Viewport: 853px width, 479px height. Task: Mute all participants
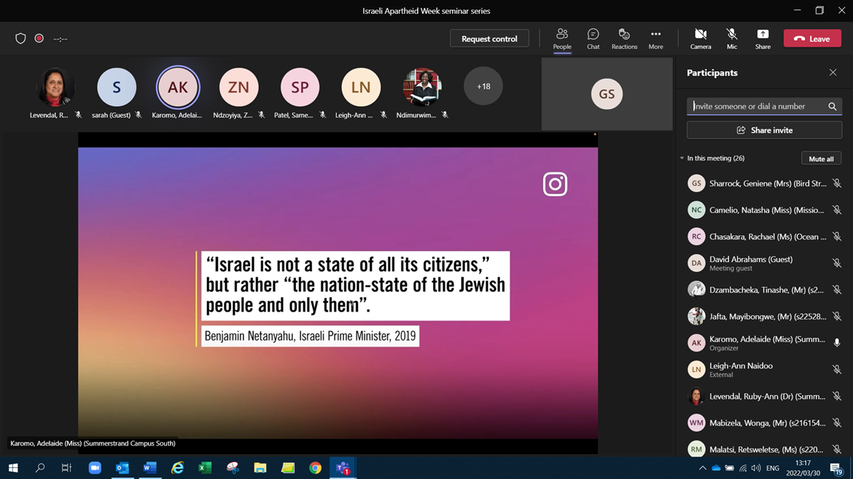click(x=821, y=159)
